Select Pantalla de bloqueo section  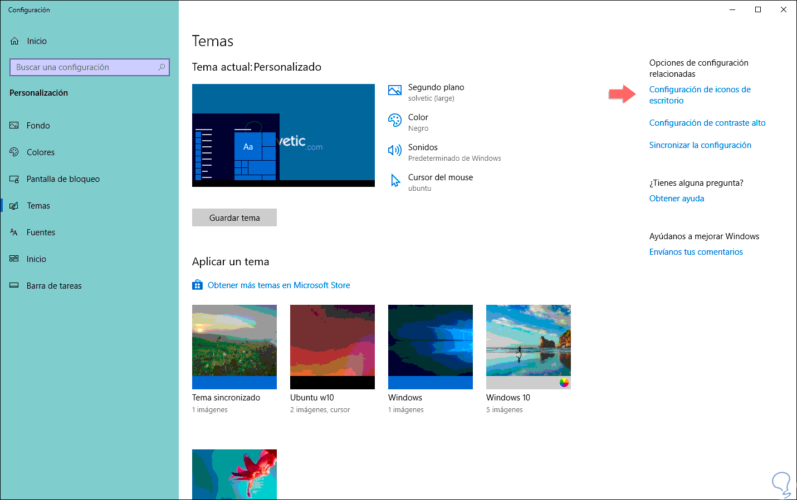coord(89,179)
